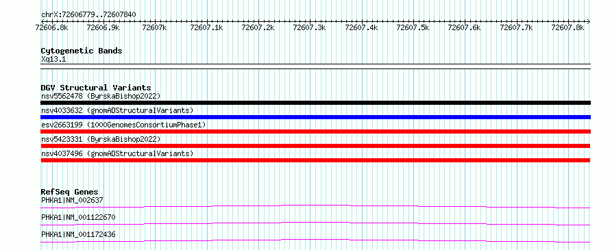Click transcript label PHKA1|NM_001122670

tap(78, 217)
